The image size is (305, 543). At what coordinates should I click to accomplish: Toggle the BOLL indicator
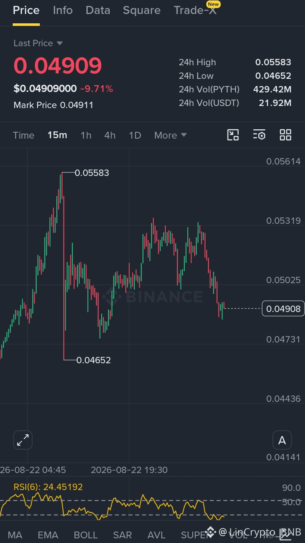[x=86, y=535]
